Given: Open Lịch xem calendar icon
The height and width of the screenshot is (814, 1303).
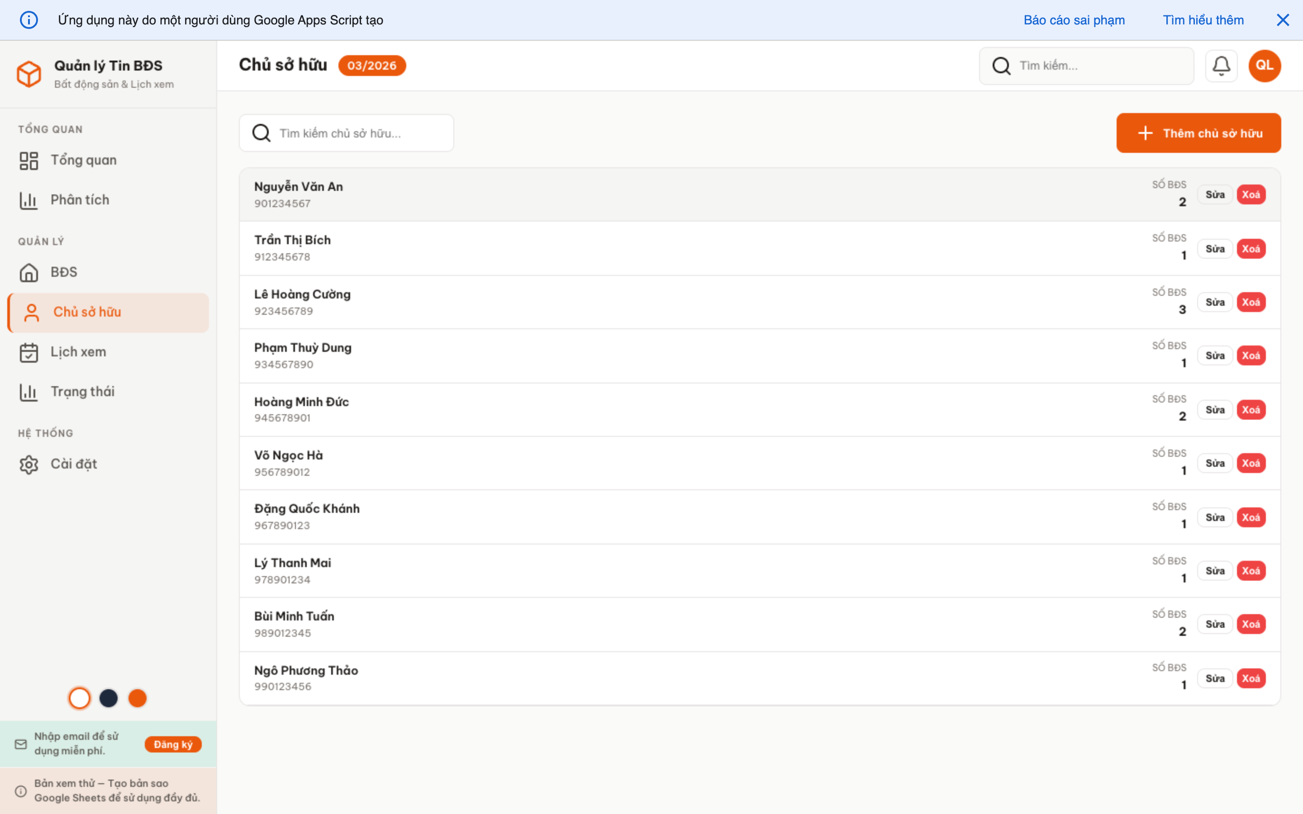Looking at the screenshot, I should click(x=29, y=352).
